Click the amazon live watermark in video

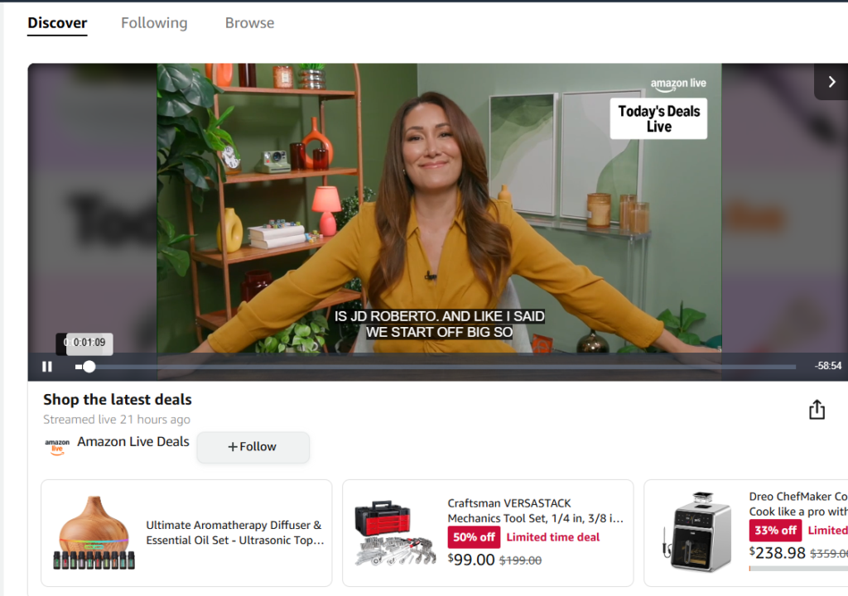(678, 84)
